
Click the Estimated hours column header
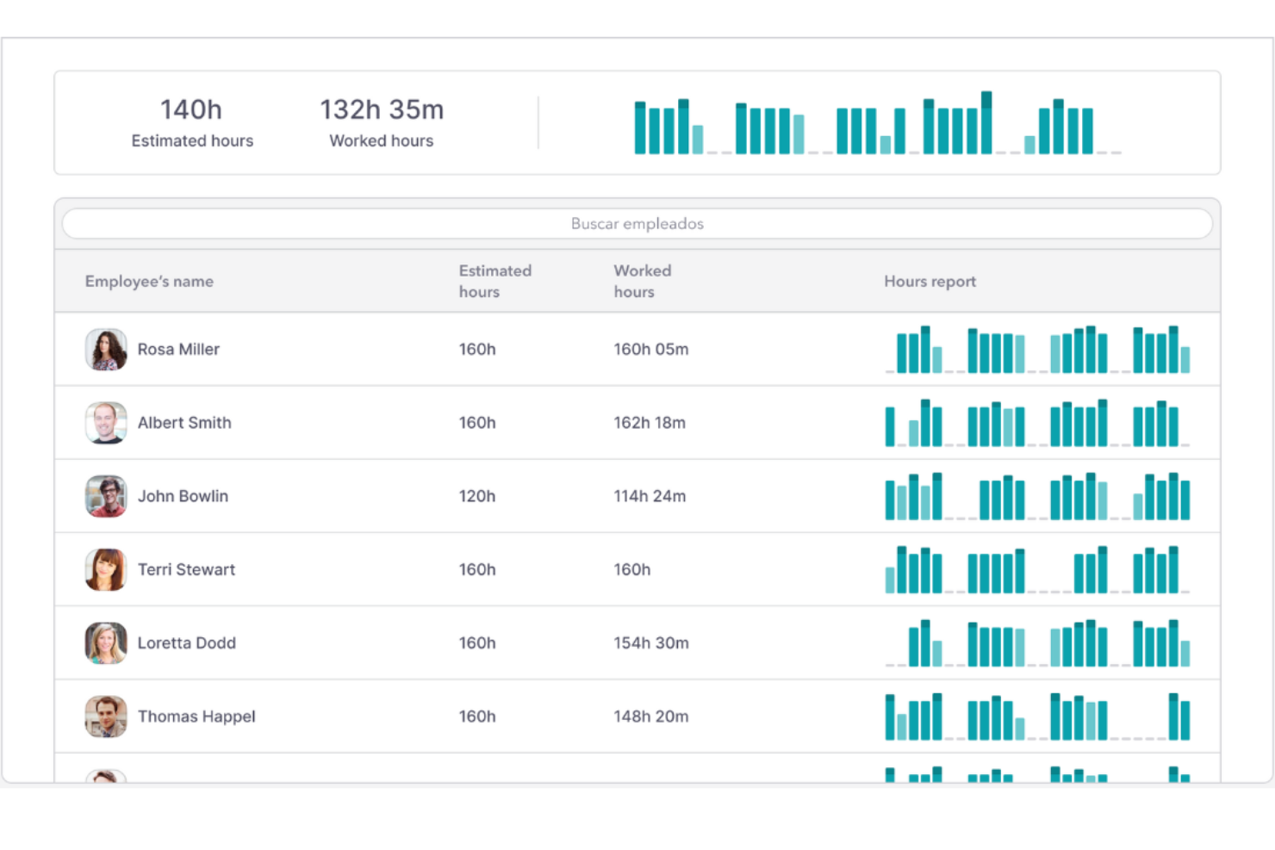coord(495,282)
